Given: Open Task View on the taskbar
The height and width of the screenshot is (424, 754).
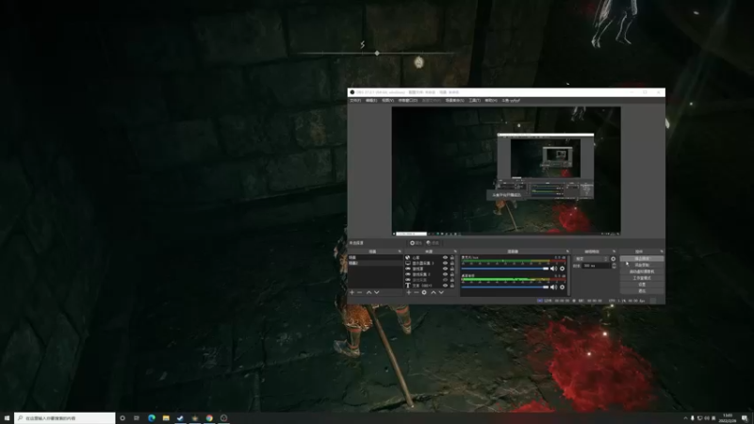Looking at the screenshot, I should tap(137, 418).
